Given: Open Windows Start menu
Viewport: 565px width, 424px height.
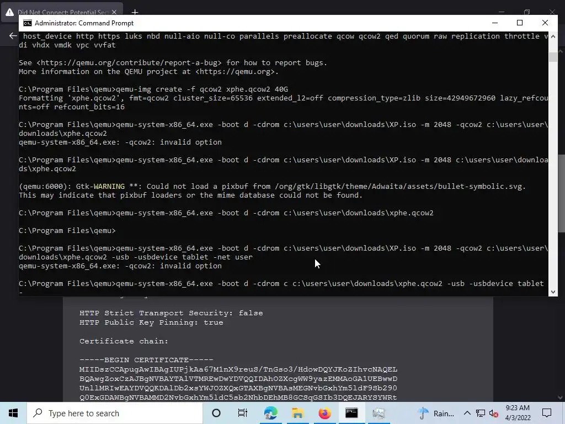Looking at the screenshot, I should coord(13,413).
